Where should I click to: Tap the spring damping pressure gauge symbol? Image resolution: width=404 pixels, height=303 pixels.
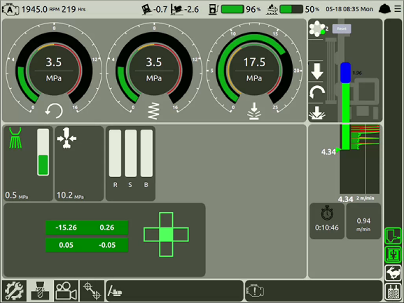[x=154, y=111]
